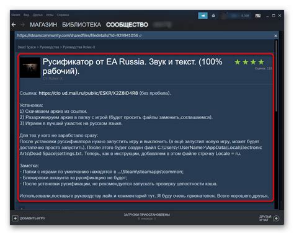
Task: Click the ДОБАВИТЬ ИГРУ button
Action: pos(29,218)
